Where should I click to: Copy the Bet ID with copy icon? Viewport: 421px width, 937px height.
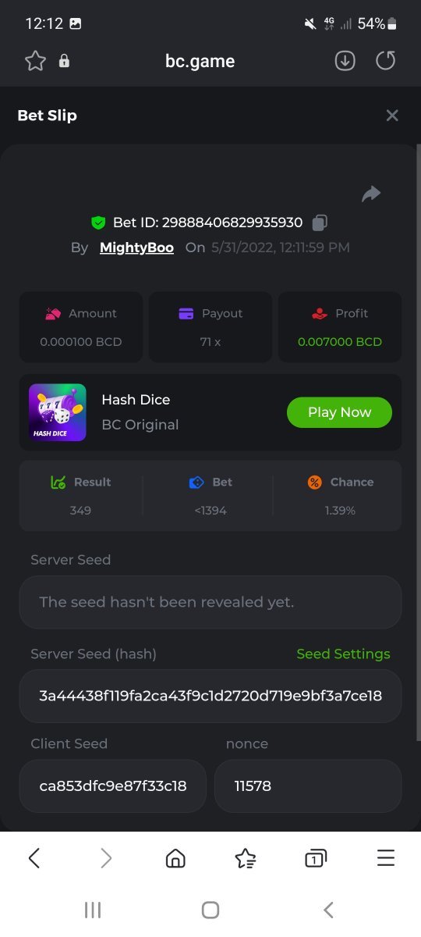tap(319, 223)
